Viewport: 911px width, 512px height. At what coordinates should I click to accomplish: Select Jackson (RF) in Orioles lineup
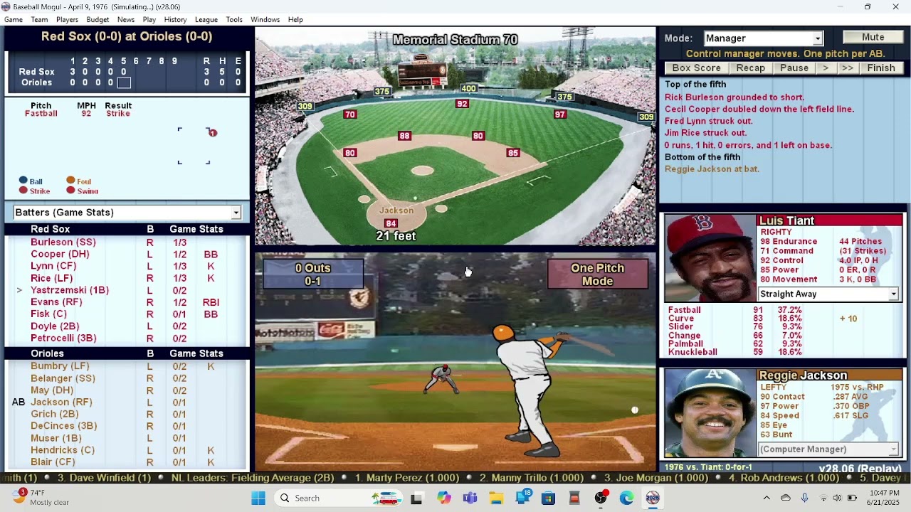(61, 402)
